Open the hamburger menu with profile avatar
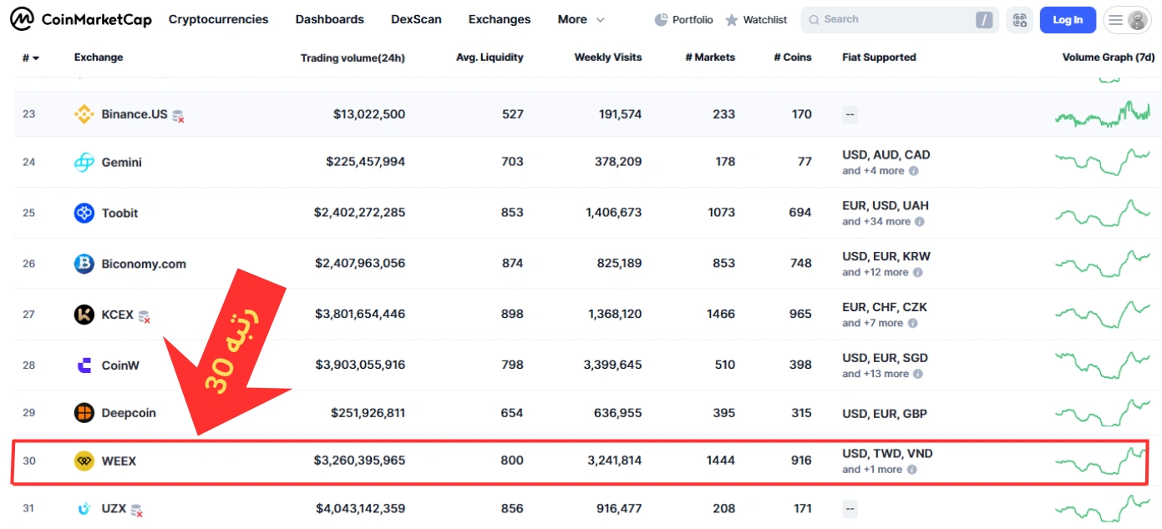This screenshot has width=1162, height=529. point(1127,20)
